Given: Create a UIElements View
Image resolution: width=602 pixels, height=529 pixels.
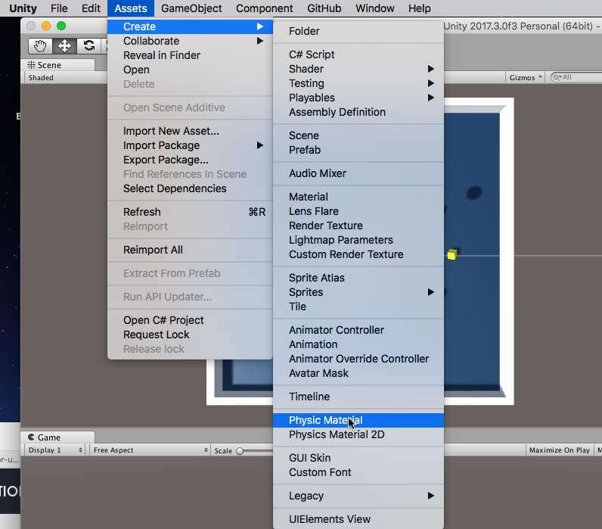Looking at the screenshot, I should 358,519.
